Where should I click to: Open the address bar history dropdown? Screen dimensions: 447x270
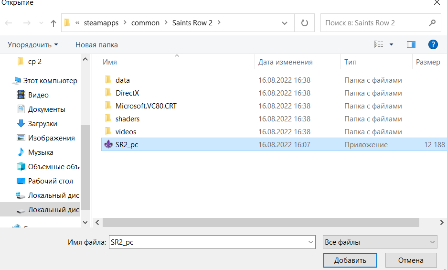click(x=284, y=23)
